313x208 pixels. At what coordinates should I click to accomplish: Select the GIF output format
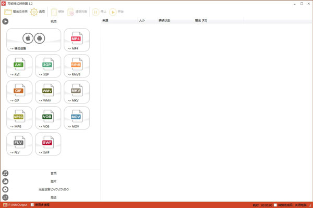(x=19, y=92)
